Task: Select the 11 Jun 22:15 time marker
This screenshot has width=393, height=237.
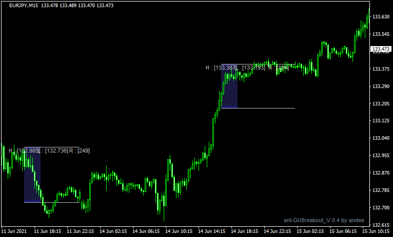Action: (x=80, y=231)
